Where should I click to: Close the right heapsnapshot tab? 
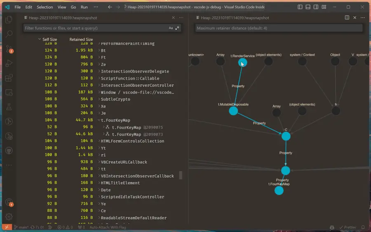pyautogui.click(x=355, y=17)
